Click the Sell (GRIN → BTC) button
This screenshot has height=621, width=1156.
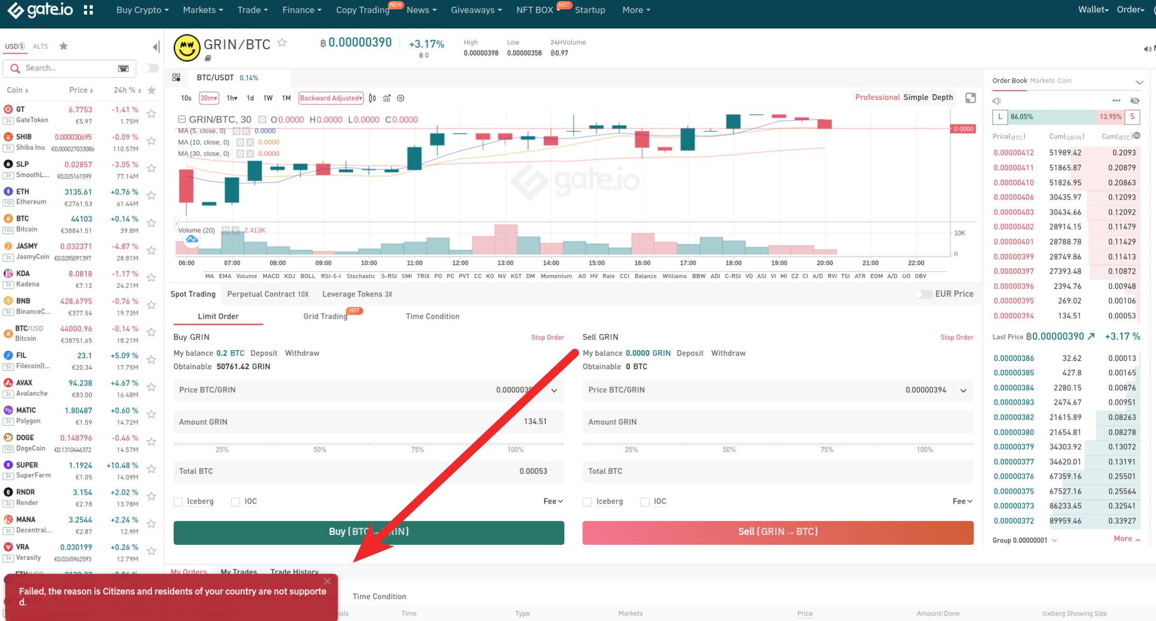tap(778, 532)
